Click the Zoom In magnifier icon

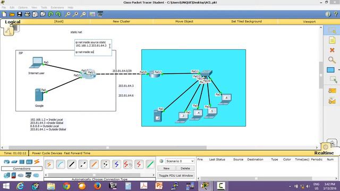[67, 14]
